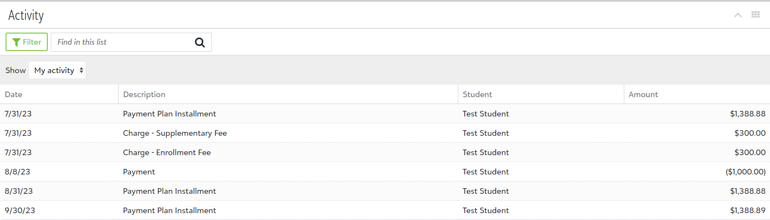The width and height of the screenshot is (770, 220).
Task: Sort by the Student column header
Action: point(477,95)
